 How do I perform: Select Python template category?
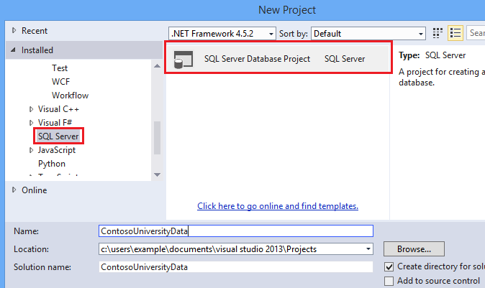52,164
